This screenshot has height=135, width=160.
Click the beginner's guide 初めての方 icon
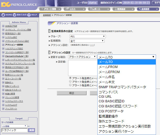tap(14, 15)
